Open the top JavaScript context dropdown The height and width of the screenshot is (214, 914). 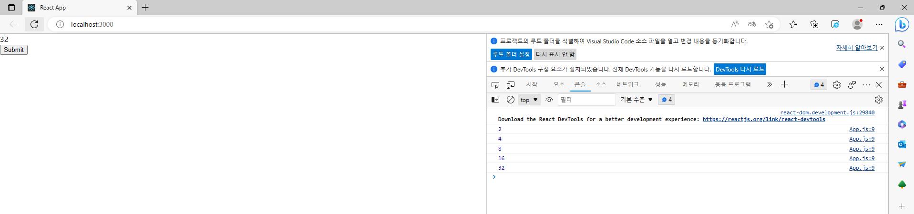click(x=529, y=100)
